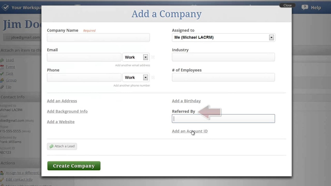Viewport: 331px width, 186px height.
Task: Click the Attach a Lead button
Action: (x=62, y=146)
